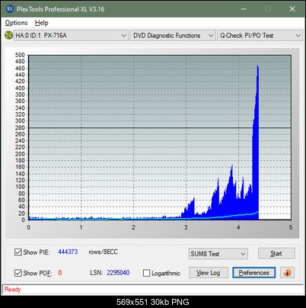Open the DVD Diagnostic Functions dropdown
The height and width of the screenshot is (308, 306).
click(x=172, y=35)
